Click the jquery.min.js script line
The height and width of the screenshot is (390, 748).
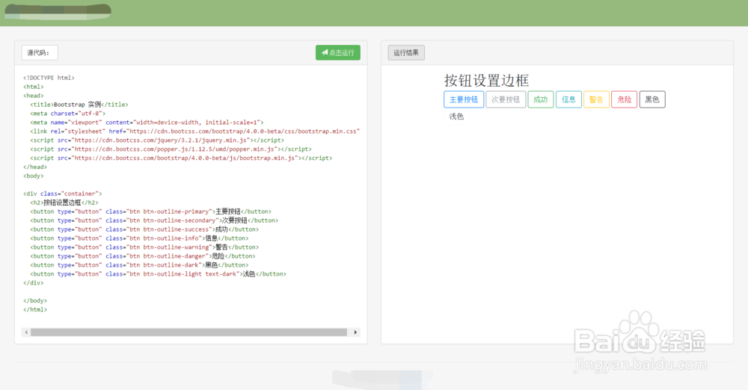(x=157, y=140)
